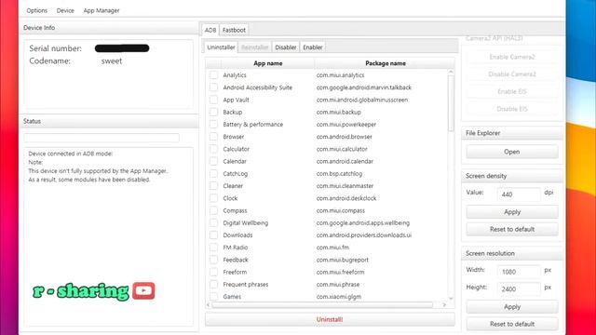Mark the CatchLog app checkbox
This screenshot has height=335, width=596.
click(213, 174)
